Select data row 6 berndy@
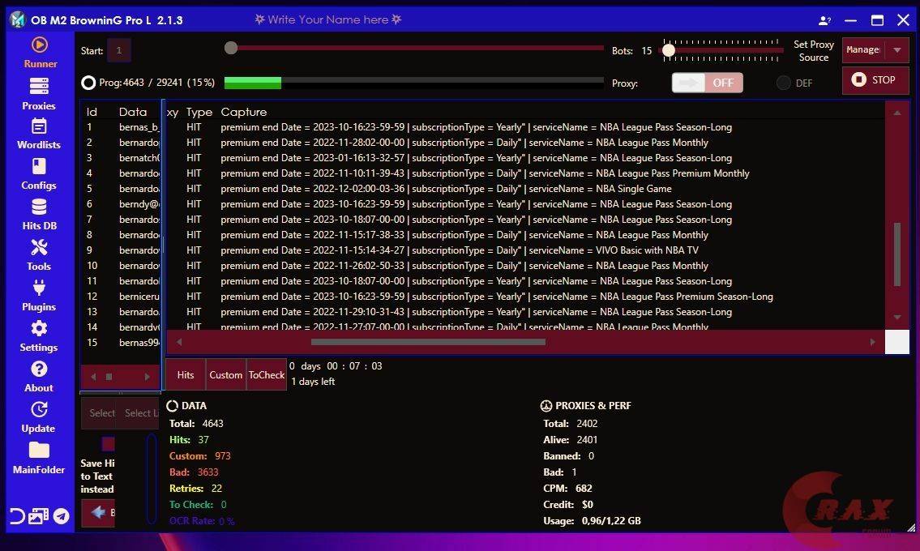920x551 pixels. pos(121,204)
